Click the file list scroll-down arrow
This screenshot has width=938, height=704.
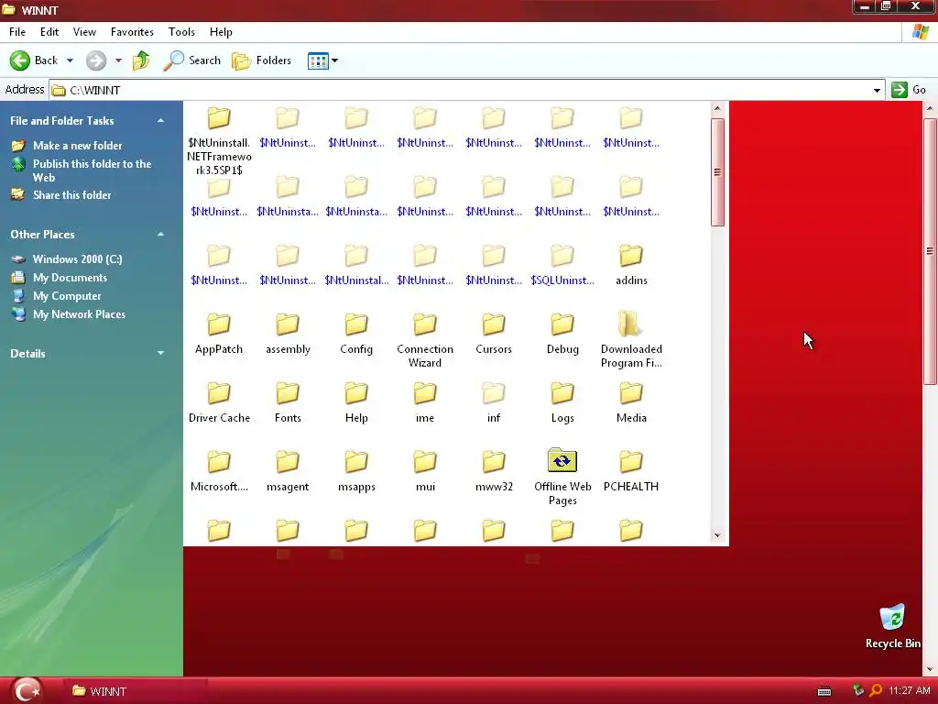pos(717,535)
